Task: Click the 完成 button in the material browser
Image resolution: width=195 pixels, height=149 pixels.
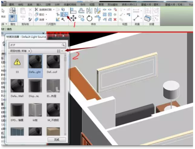Action: pos(57,140)
